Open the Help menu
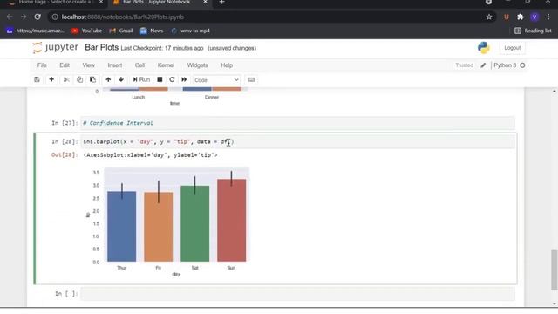558x314 pixels. pos(227,65)
